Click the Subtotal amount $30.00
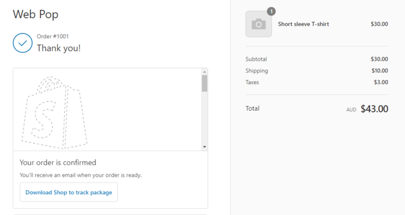 coord(380,59)
